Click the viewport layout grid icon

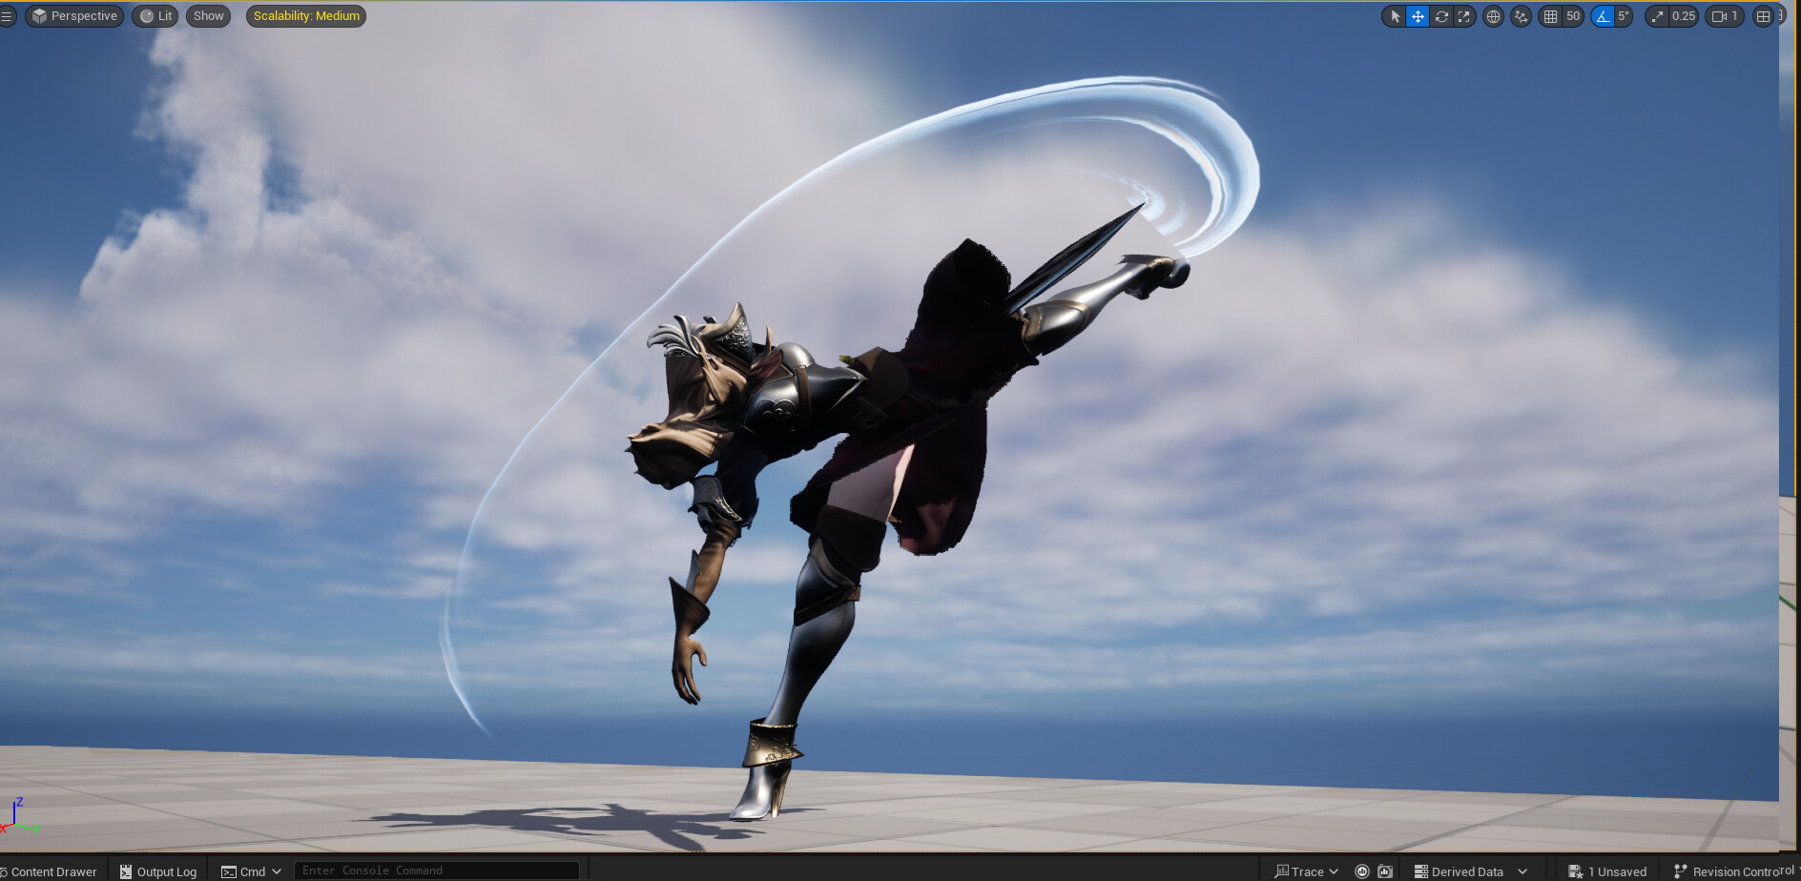[1763, 16]
